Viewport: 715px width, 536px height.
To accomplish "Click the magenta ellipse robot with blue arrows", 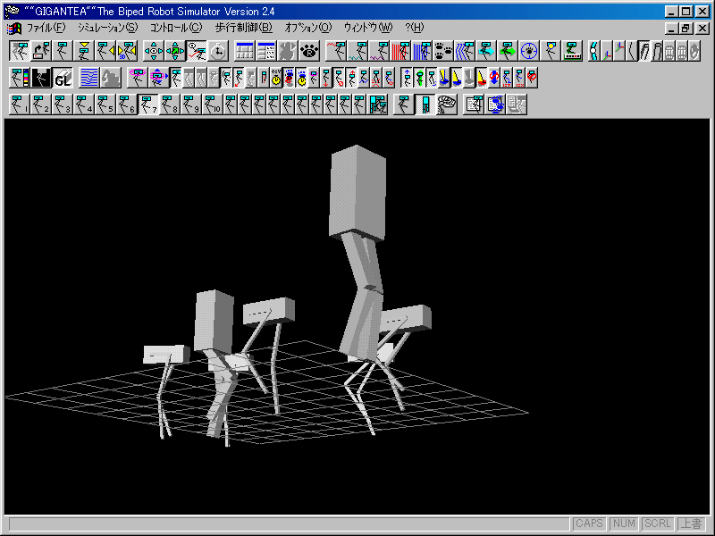I will 159,78.
